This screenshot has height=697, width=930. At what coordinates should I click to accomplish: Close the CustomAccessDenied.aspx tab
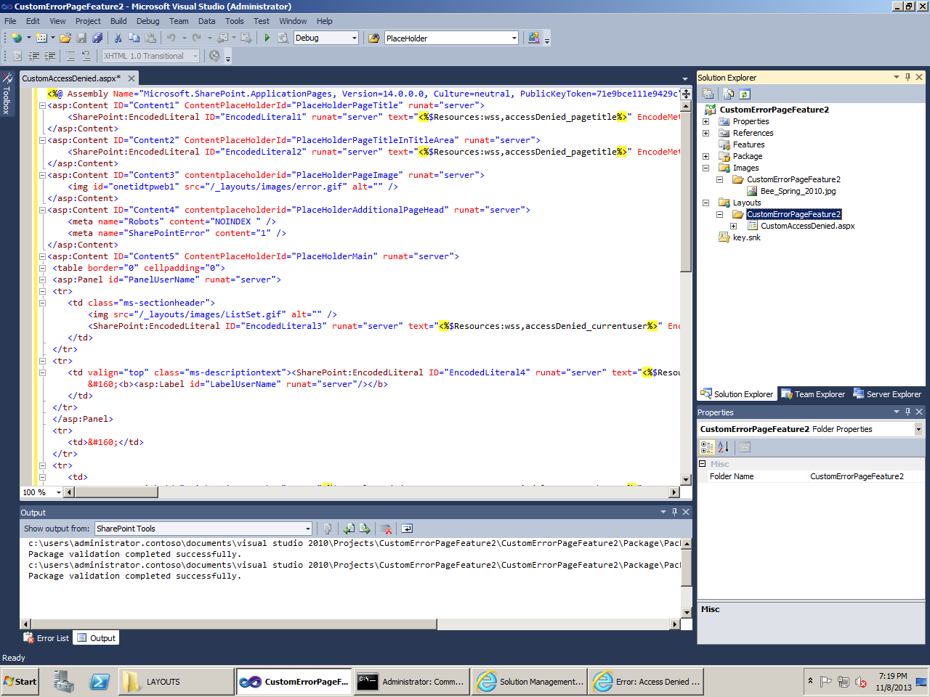[x=132, y=78]
